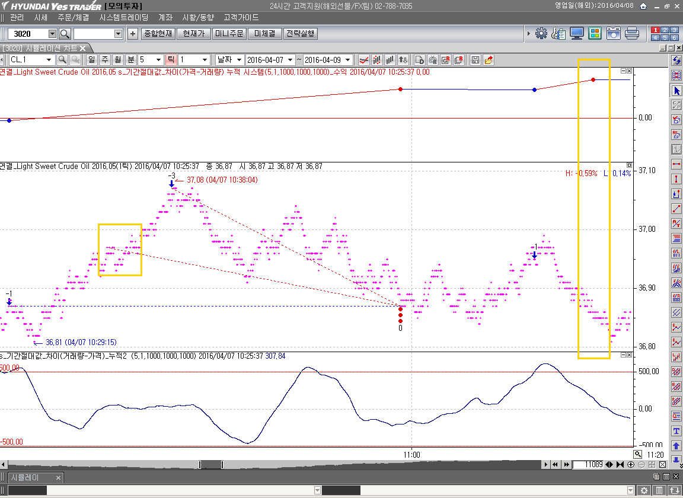The width and height of the screenshot is (683, 498).
Task: Toggle the 틱 (tick) period button
Action: point(171,60)
